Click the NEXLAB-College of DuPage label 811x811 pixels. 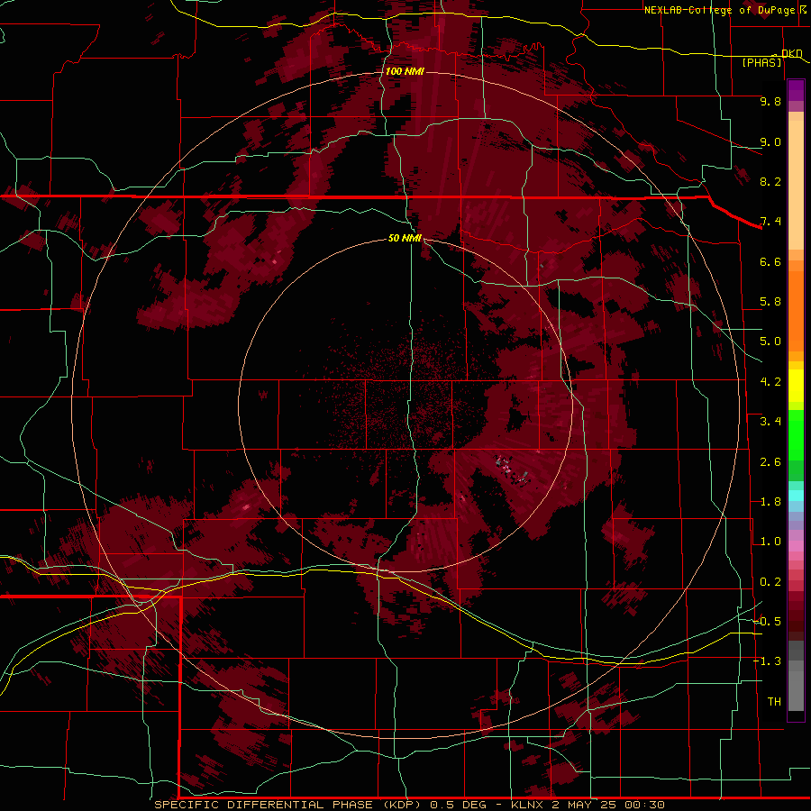pyautogui.click(x=719, y=10)
